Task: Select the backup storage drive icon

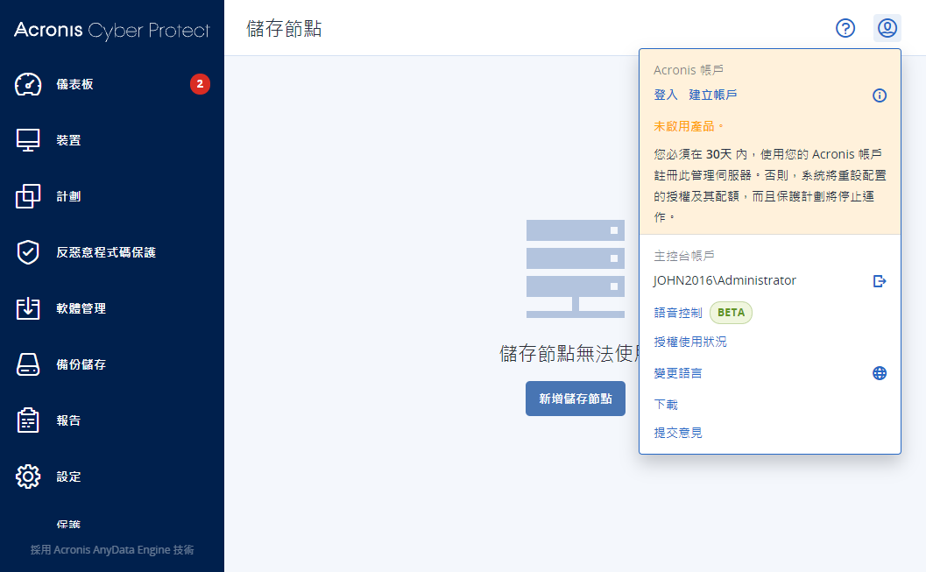Action: tap(28, 364)
